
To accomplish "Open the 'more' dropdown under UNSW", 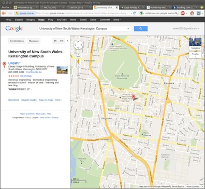I will coord(58,100).
